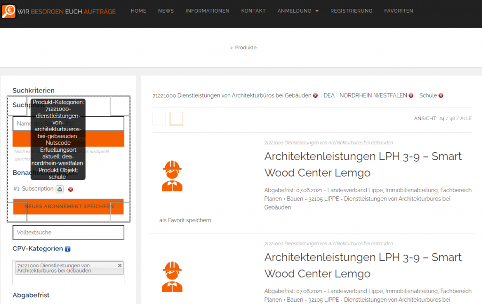Open the KONTAKT page
Image resolution: width=482 pixels, height=304 pixels.
click(253, 11)
